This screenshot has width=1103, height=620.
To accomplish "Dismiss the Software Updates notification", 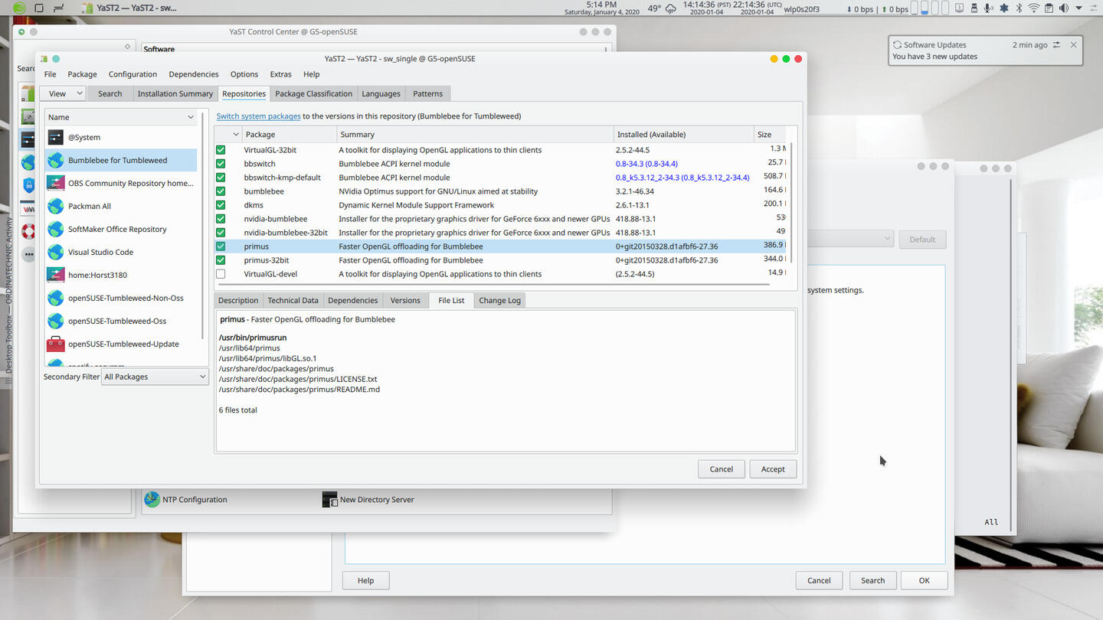I will pos(1074,44).
